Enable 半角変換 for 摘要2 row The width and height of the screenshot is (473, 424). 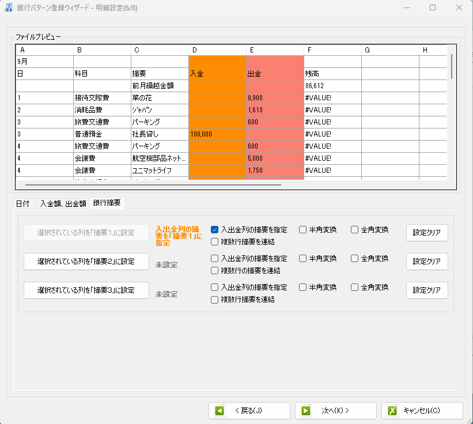[302, 258]
